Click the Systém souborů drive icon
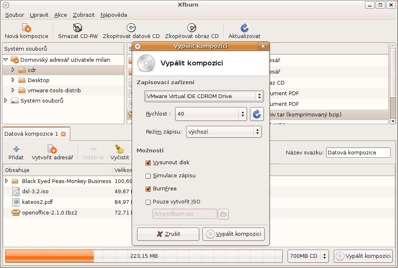 coord(14,100)
